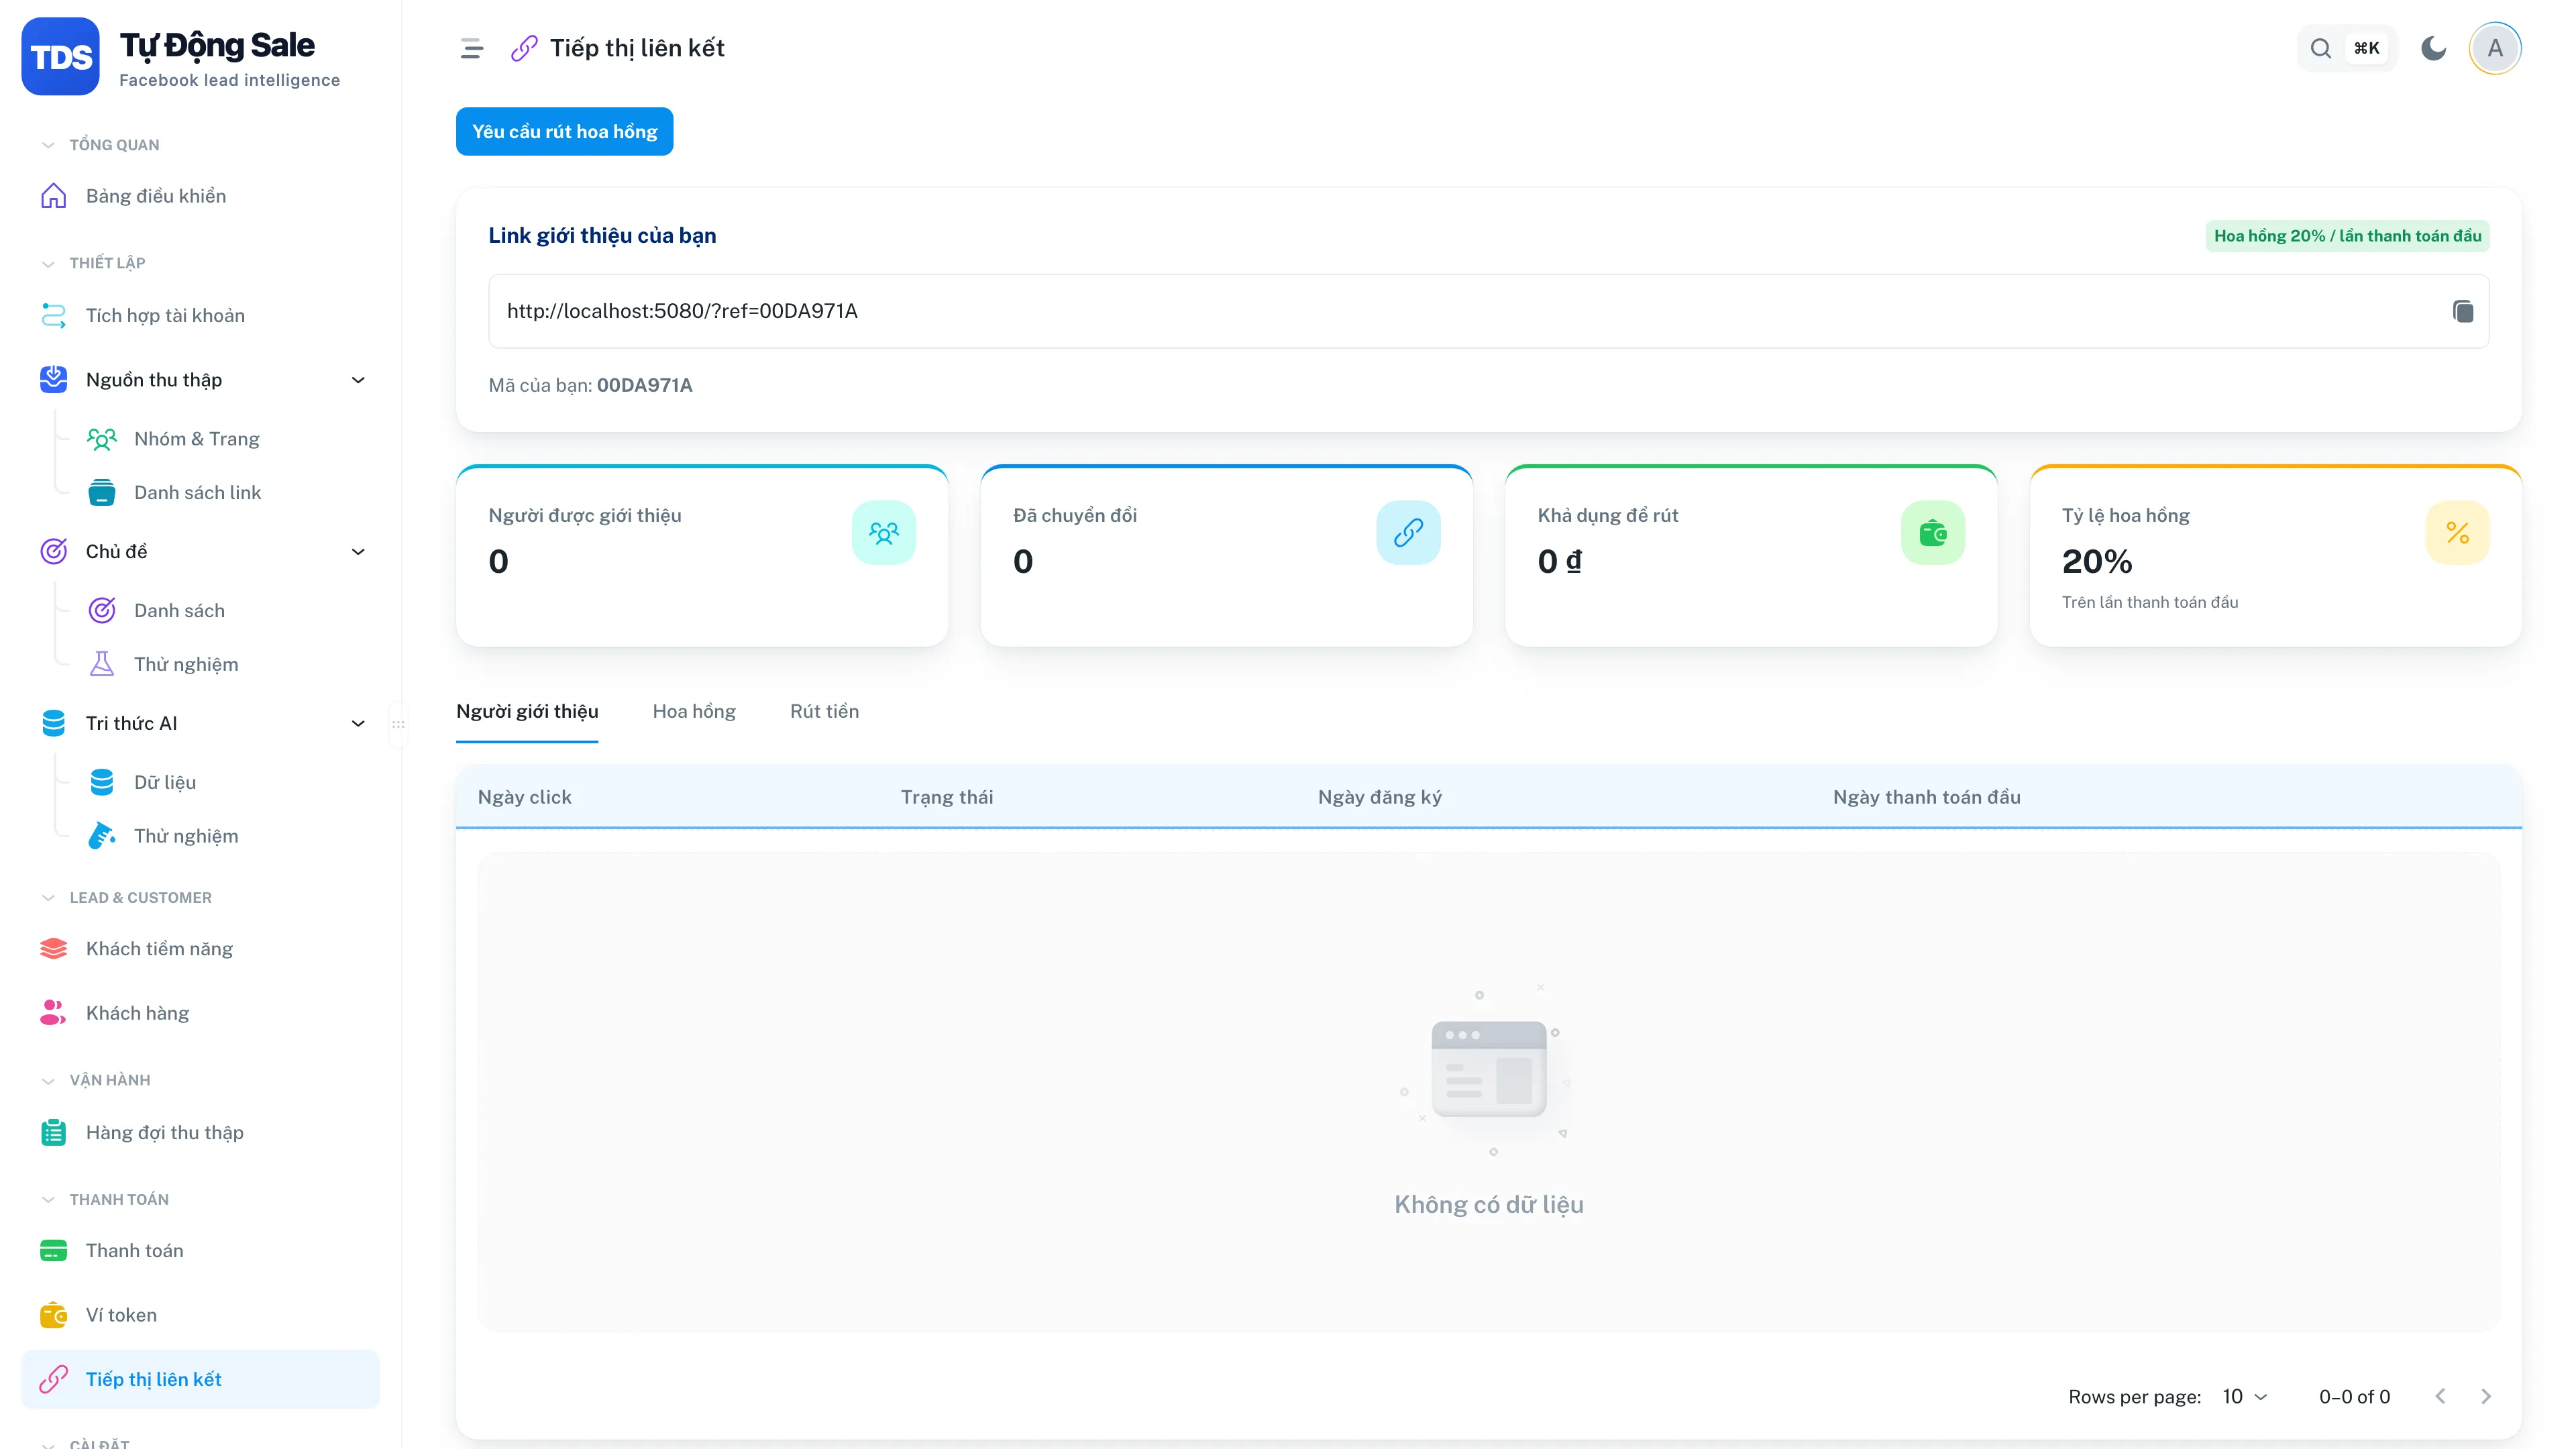Click the ⌘K shortcut badge
The height and width of the screenshot is (1449, 2576).
click(2366, 48)
